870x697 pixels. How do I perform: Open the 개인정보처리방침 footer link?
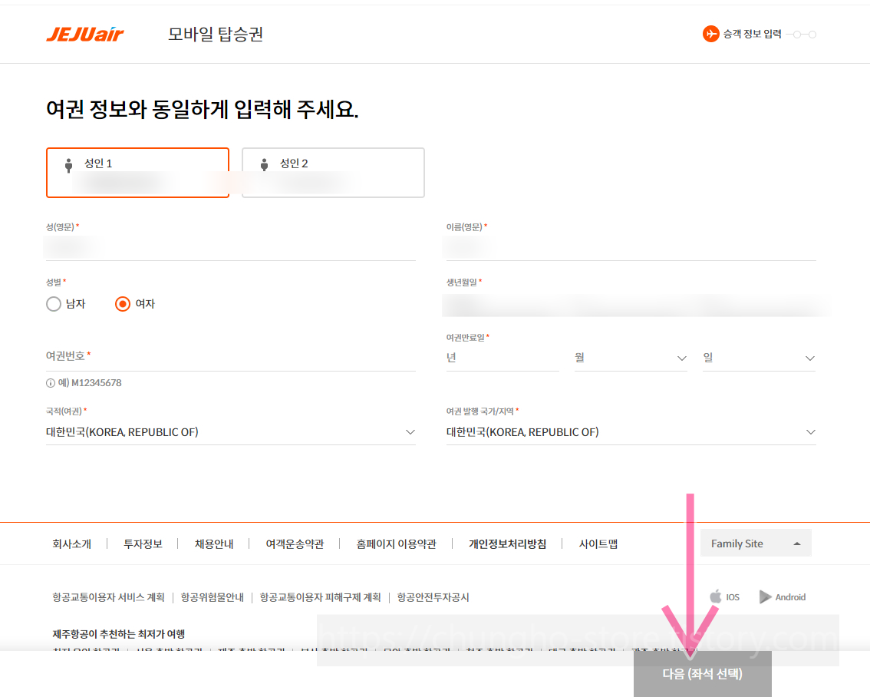507,543
